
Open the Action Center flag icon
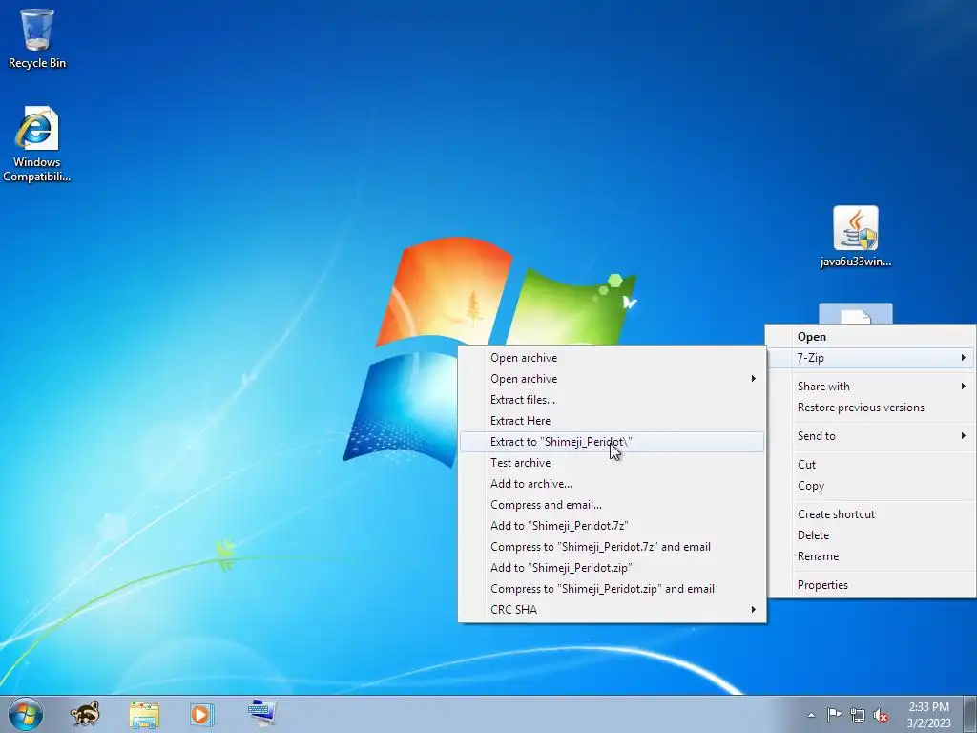(x=834, y=715)
